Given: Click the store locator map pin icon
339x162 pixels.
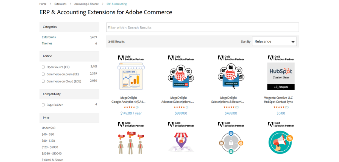Looking at the screenshot, I should [181, 142].
